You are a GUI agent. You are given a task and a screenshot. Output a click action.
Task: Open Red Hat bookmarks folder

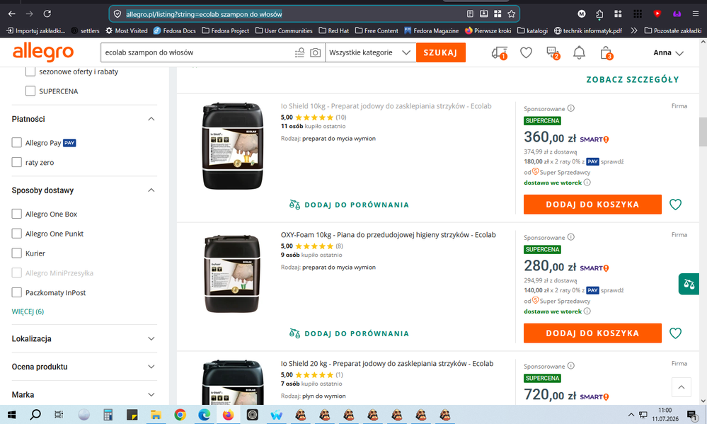[x=333, y=30]
